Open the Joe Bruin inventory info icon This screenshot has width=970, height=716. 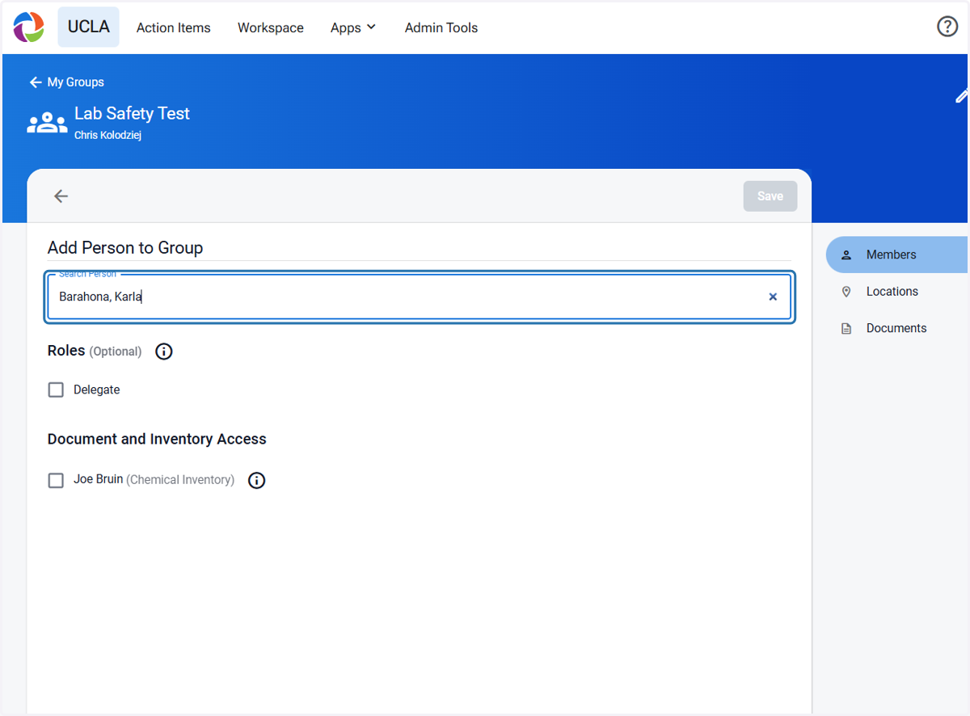click(x=256, y=480)
